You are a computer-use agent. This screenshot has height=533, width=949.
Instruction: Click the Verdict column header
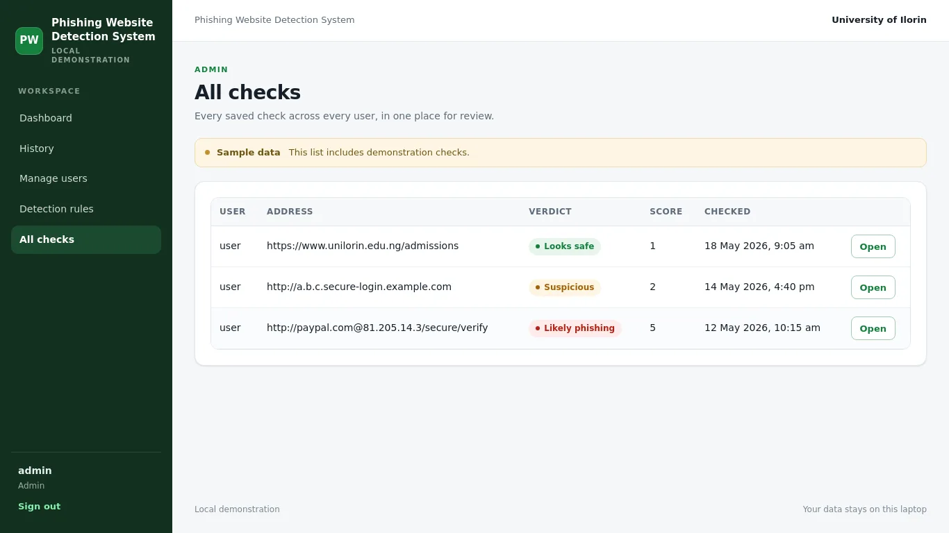[x=550, y=212]
